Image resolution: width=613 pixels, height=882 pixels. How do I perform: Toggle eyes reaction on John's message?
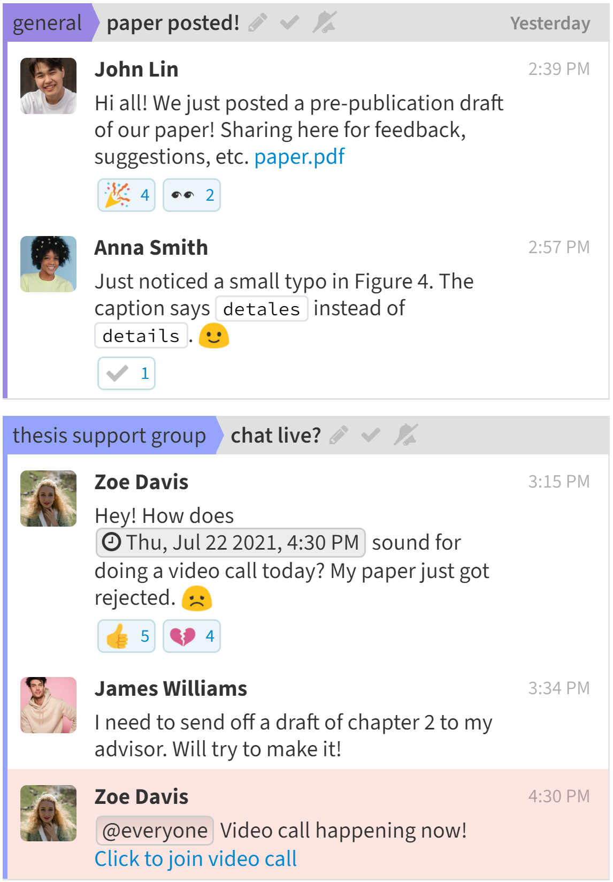pos(191,195)
